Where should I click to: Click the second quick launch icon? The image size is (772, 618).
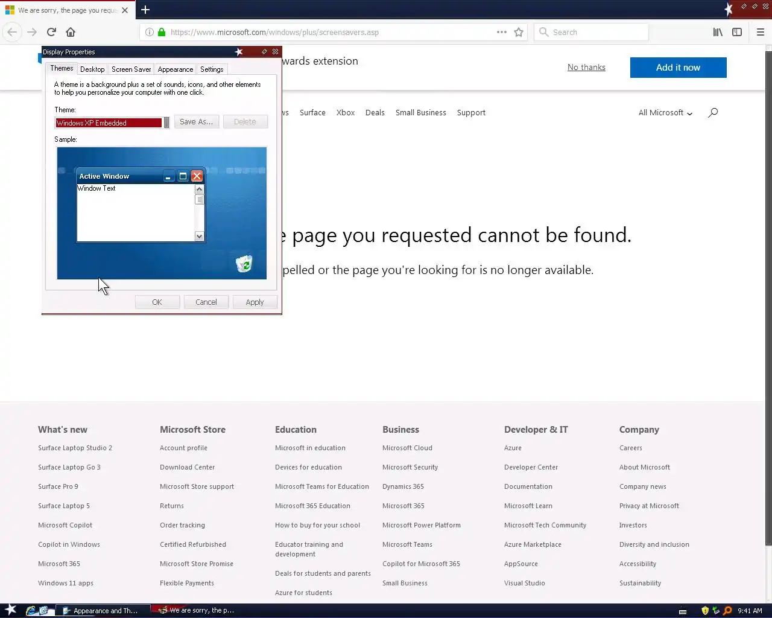(x=43, y=610)
